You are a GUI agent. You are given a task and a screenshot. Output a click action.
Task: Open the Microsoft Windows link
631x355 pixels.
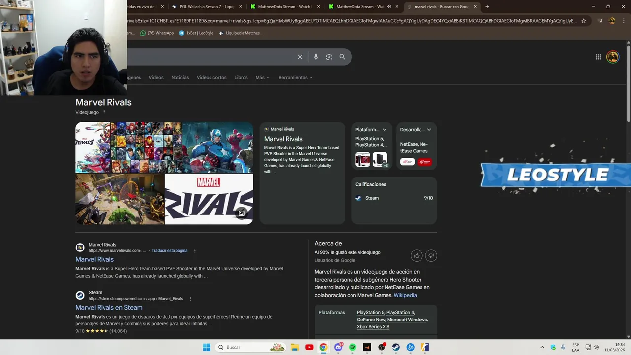tap(407, 319)
